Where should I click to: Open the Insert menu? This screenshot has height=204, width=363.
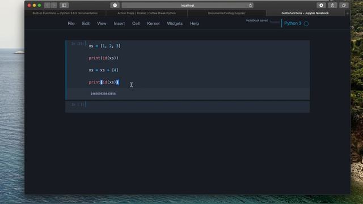tap(119, 24)
